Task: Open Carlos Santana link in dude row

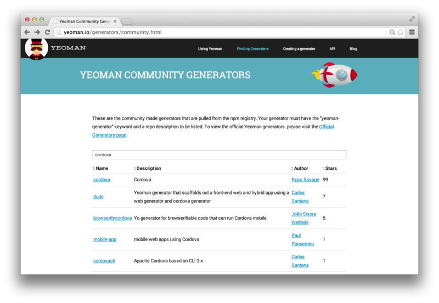Action: 300,197
